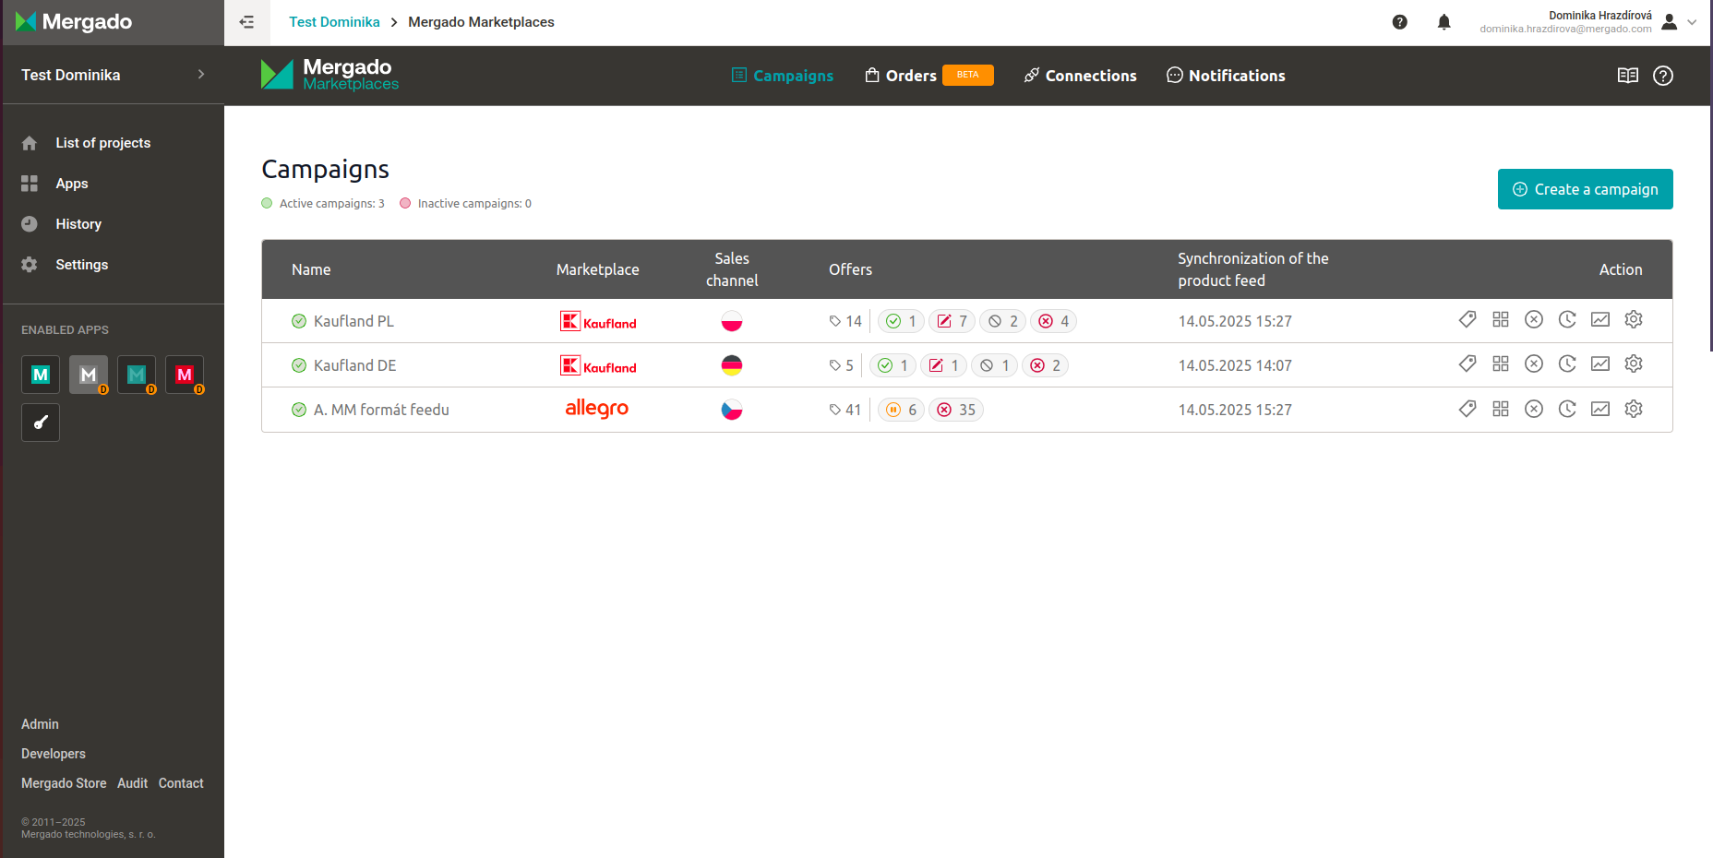
Task: Click the circled X icon for A. MM formát feedu
Action: [1533, 409]
